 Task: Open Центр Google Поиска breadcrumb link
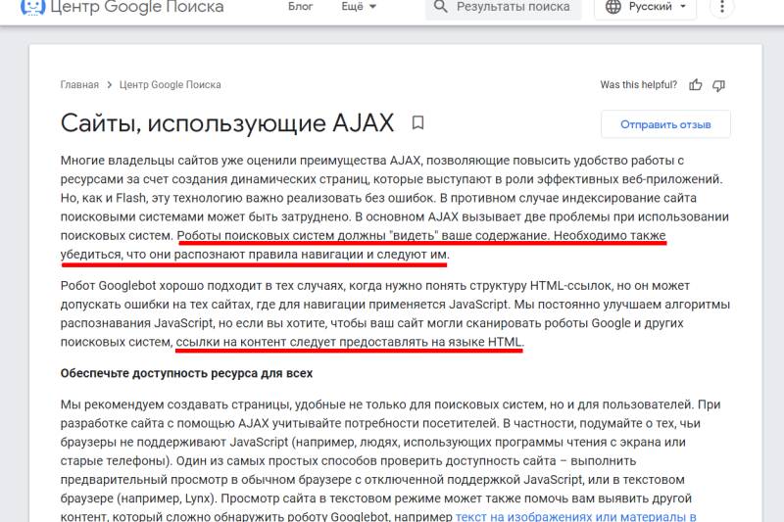click(170, 85)
